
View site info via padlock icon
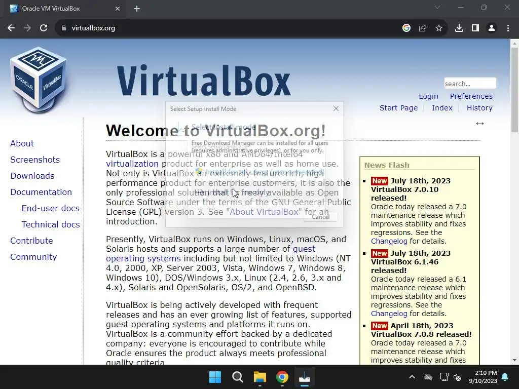click(64, 28)
